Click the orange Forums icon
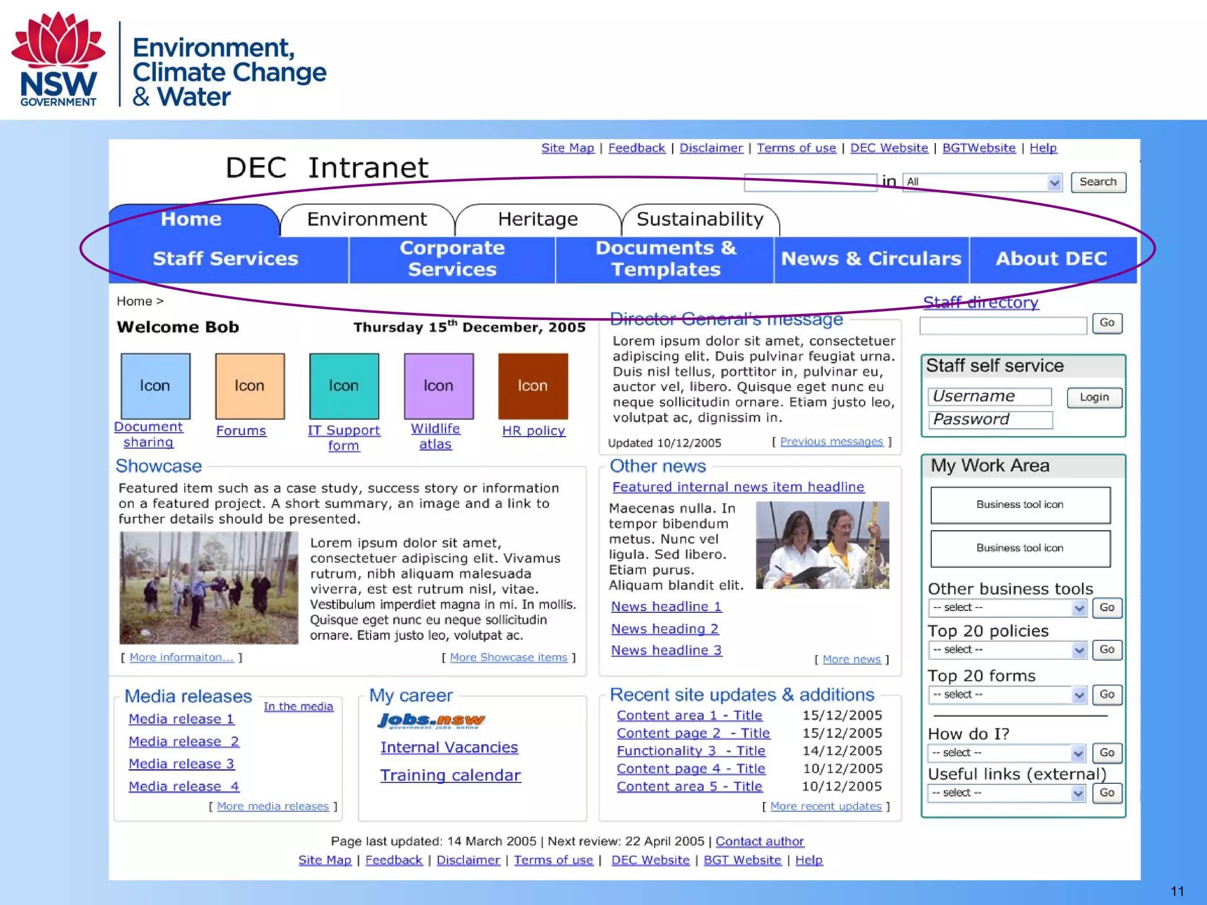 click(x=249, y=386)
